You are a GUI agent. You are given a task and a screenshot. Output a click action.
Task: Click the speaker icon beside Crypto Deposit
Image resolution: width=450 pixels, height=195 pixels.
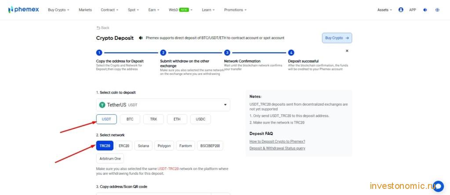tap(141, 38)
